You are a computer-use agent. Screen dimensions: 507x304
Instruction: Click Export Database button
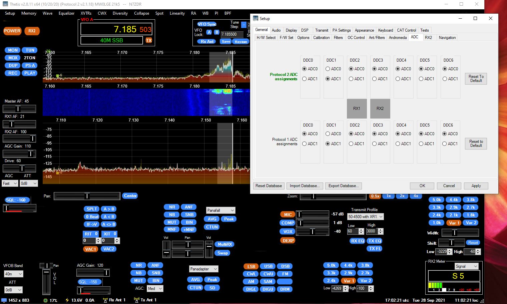(x=344, y=186)
